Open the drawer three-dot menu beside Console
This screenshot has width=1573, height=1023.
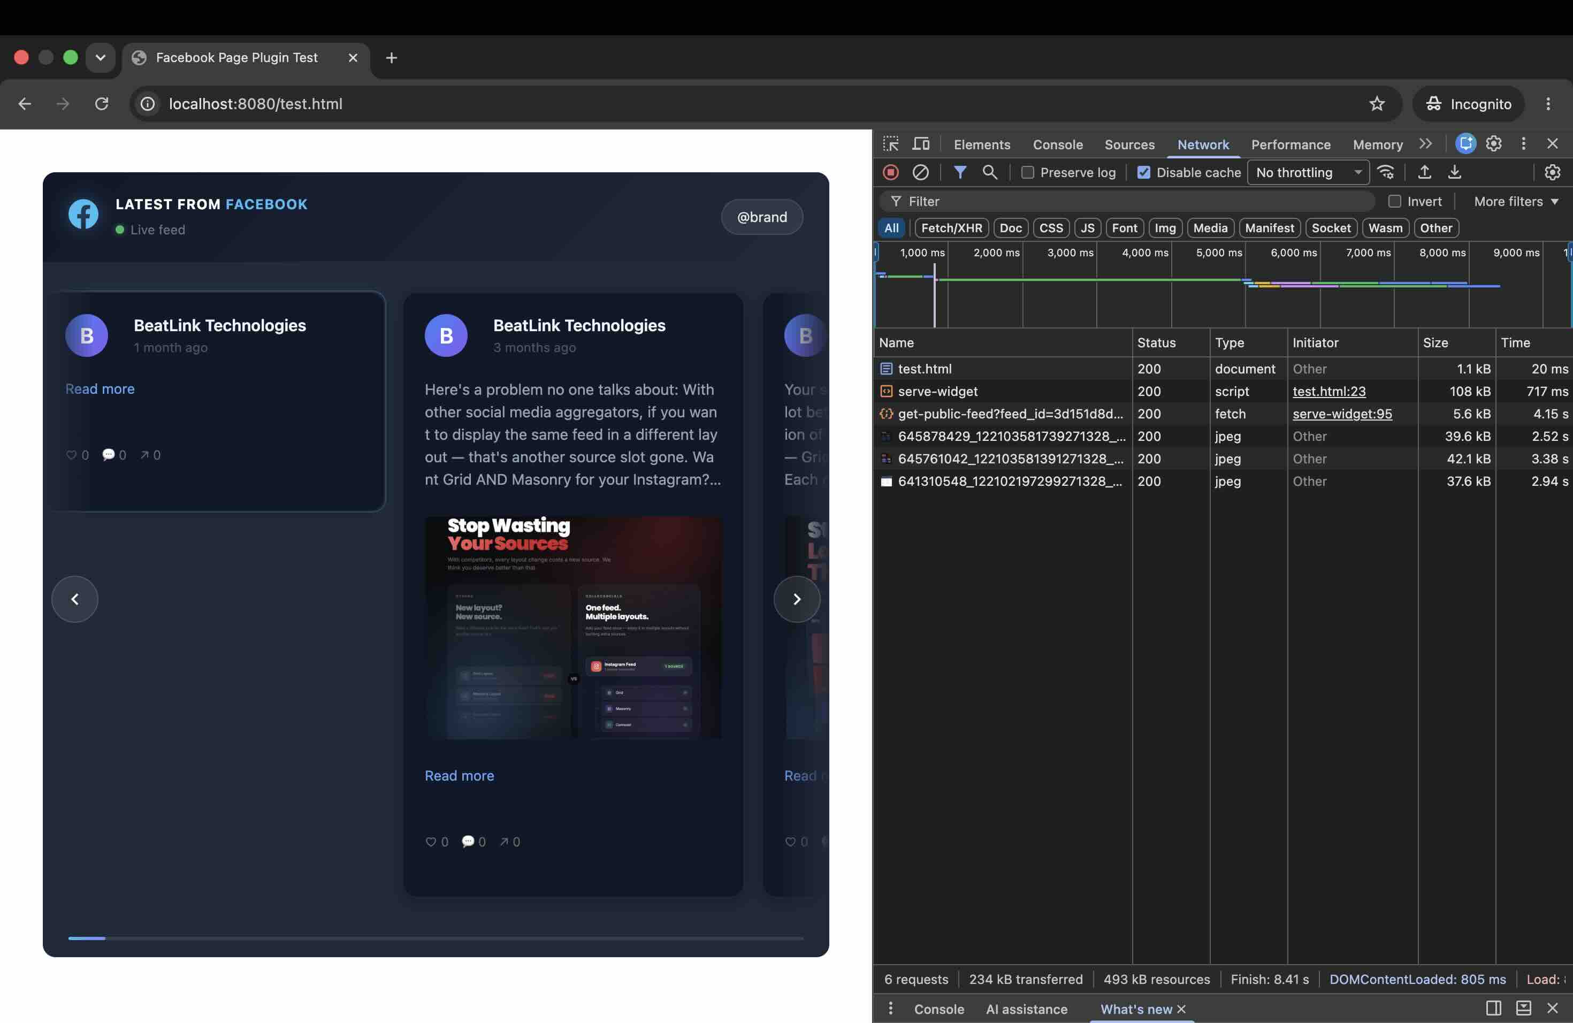pyautogui.click(x=890, y=1008)
